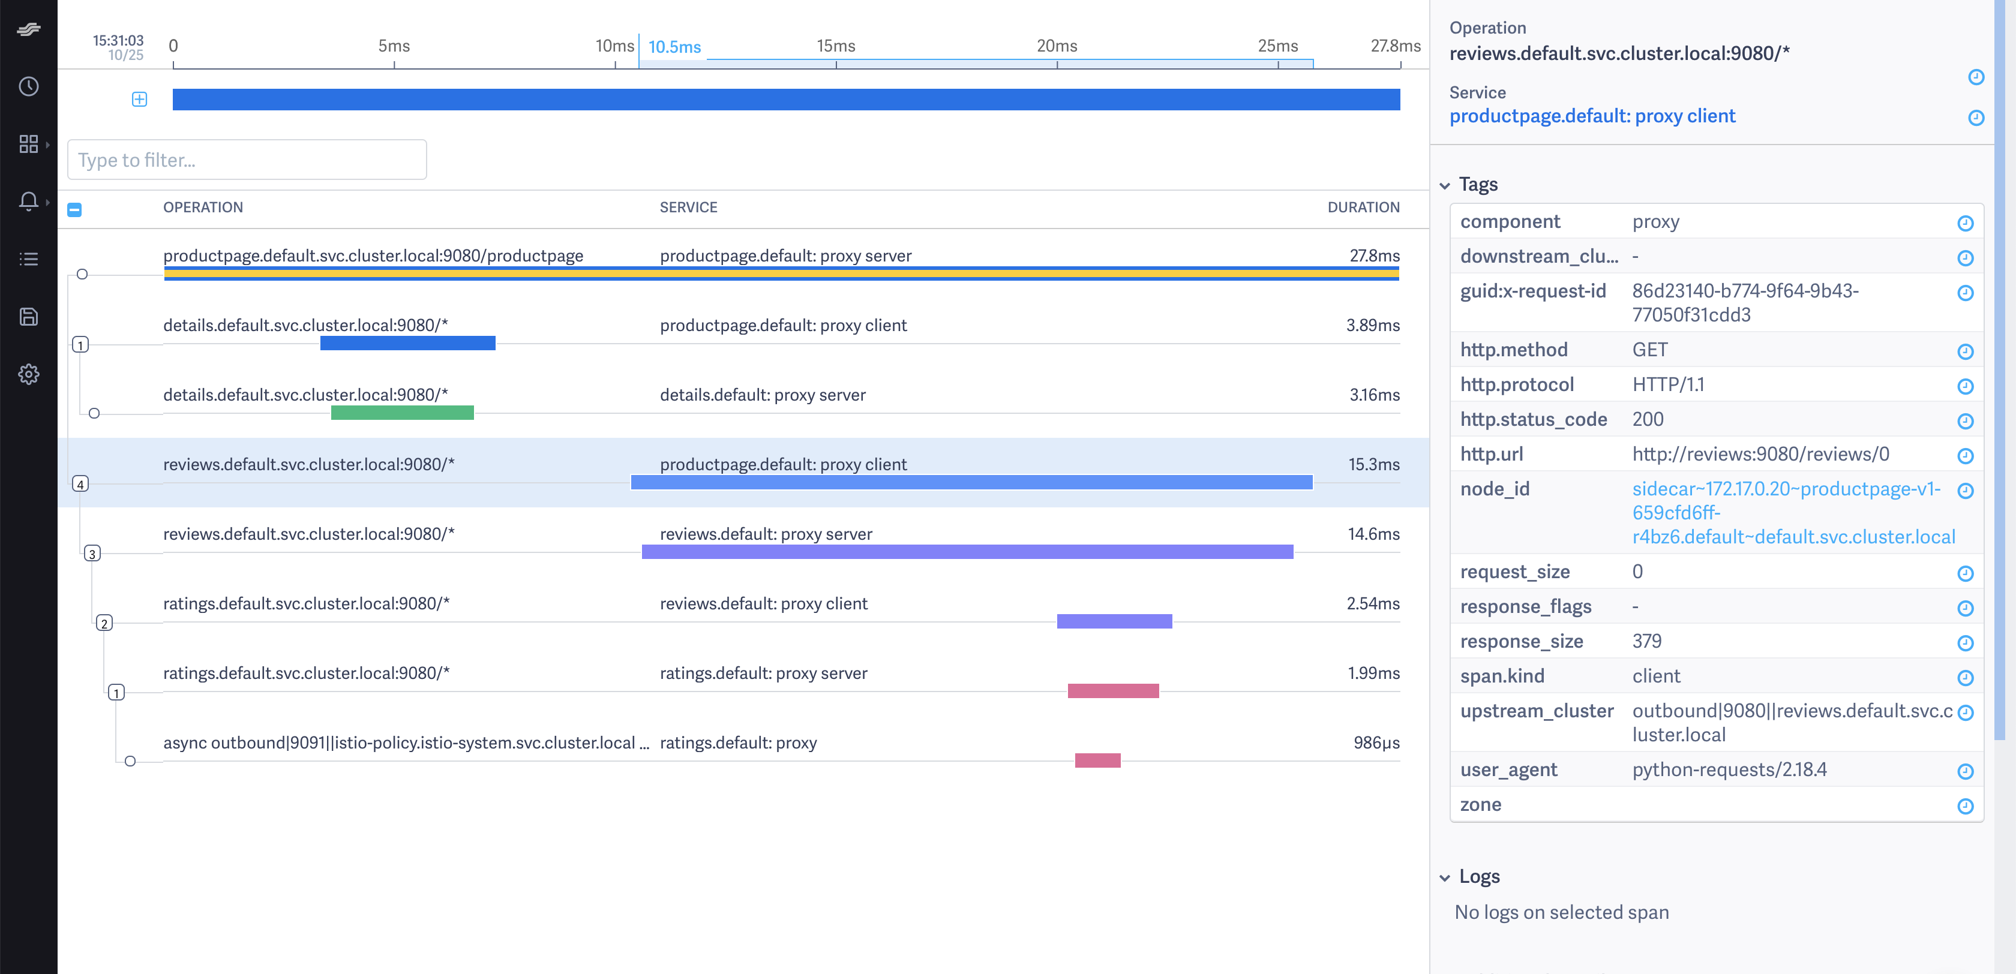Collapse the Tags section chevron
This screenshot has height=974, width=2016.
tap(1444, 185)
